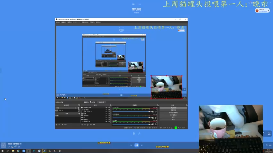Download the current song in music player
273x153 pixels.
click(12, 147)
